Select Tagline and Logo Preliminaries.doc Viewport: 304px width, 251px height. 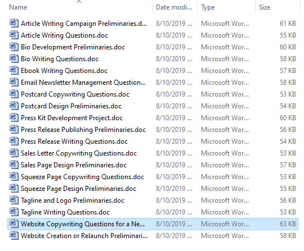point(73,200)
